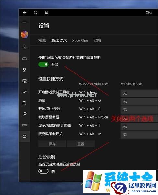The height and width of the screenshot is (195, 158).
Task: Click custom shortcut field for 开启游戏录制工具栏
Action: coord(139,93)
